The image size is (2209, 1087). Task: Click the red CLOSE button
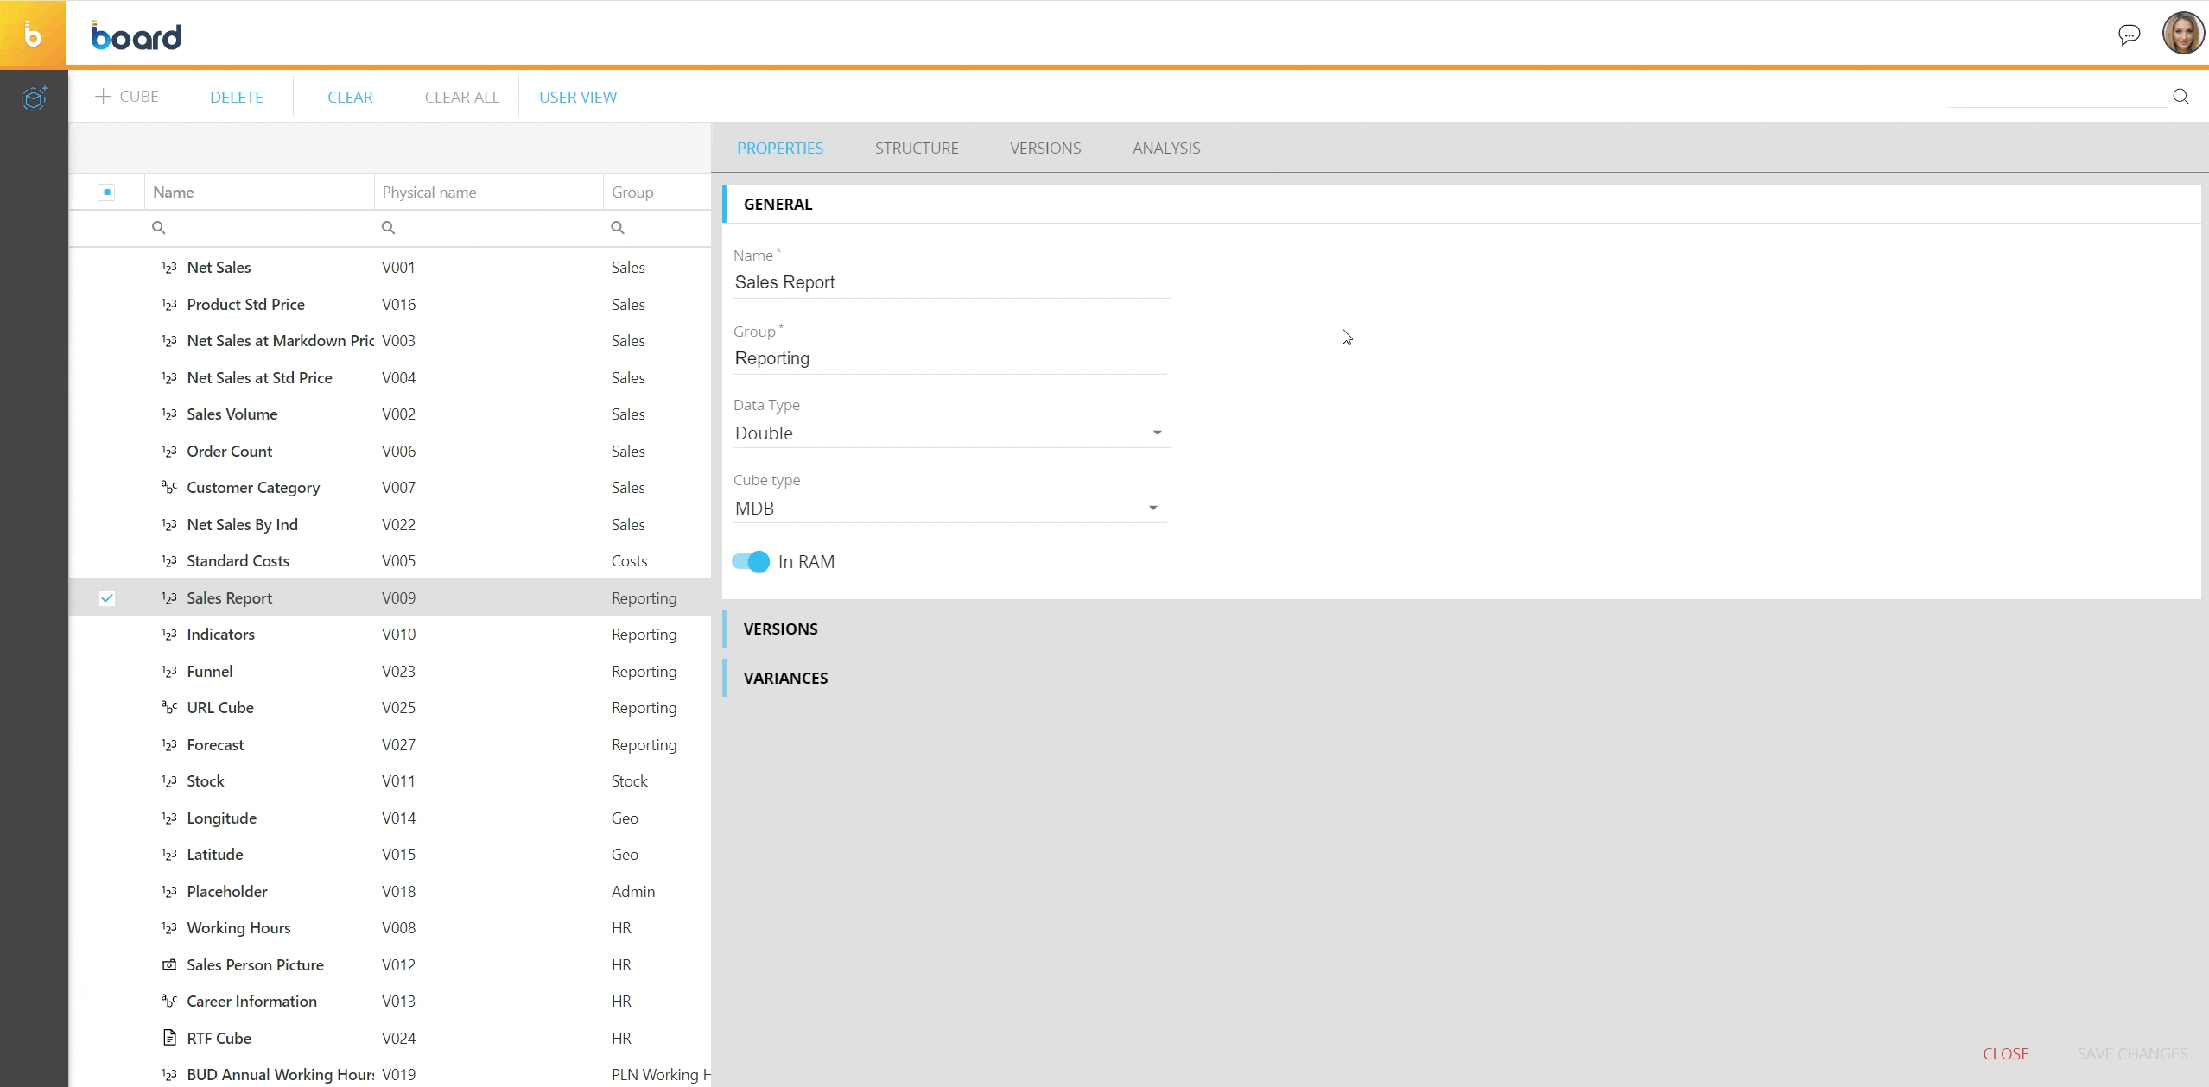tap(2005, 1053)
